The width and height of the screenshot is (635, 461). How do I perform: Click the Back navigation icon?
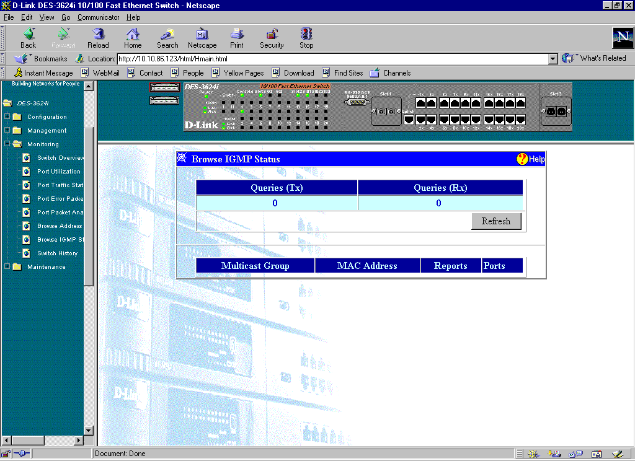[29, 35]
